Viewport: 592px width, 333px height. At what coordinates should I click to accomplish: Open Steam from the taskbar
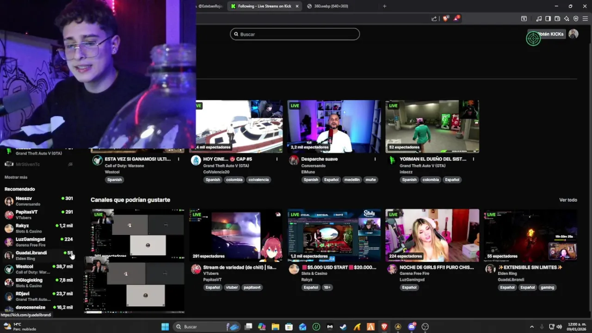tap(343, 327)
